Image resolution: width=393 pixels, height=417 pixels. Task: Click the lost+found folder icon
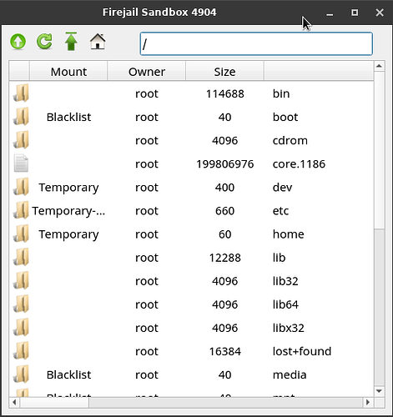(x=21, y=351)
